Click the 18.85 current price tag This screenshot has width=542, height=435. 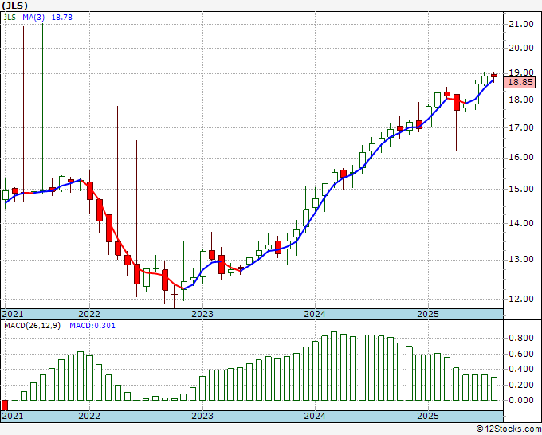pyautogui.click(x=520, y=82)
